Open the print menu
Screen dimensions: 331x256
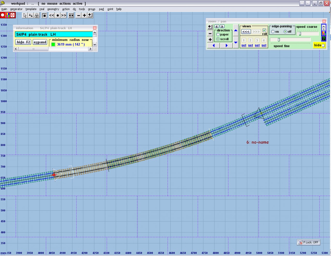(x=110, y=9)
